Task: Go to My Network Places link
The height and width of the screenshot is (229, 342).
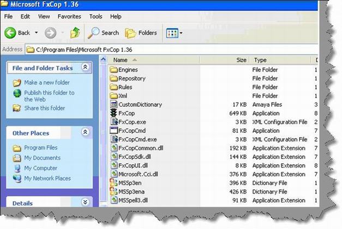Action: (47, 178)
